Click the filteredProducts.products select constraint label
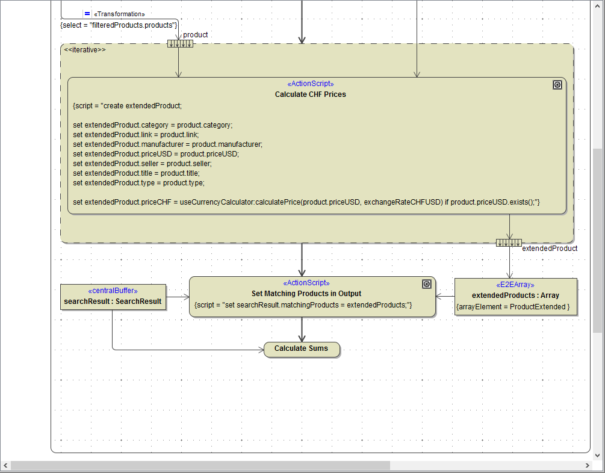This screenshot has height=473, width=605. (x=119, y=25)
